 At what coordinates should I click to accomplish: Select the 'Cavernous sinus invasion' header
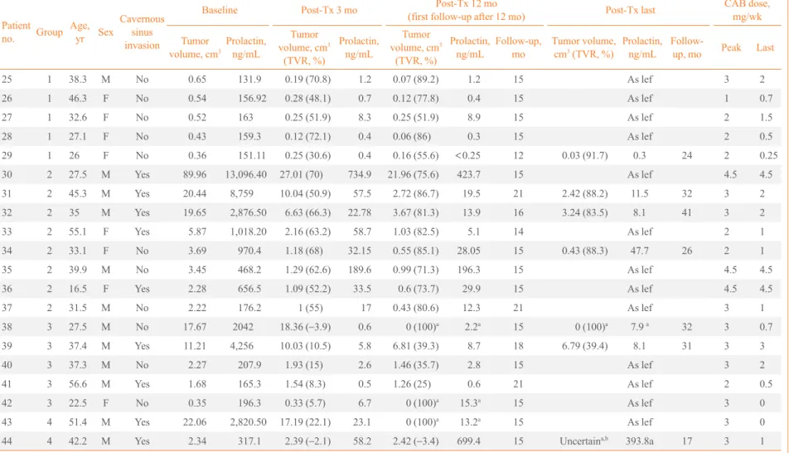click(x=142, y=32)
